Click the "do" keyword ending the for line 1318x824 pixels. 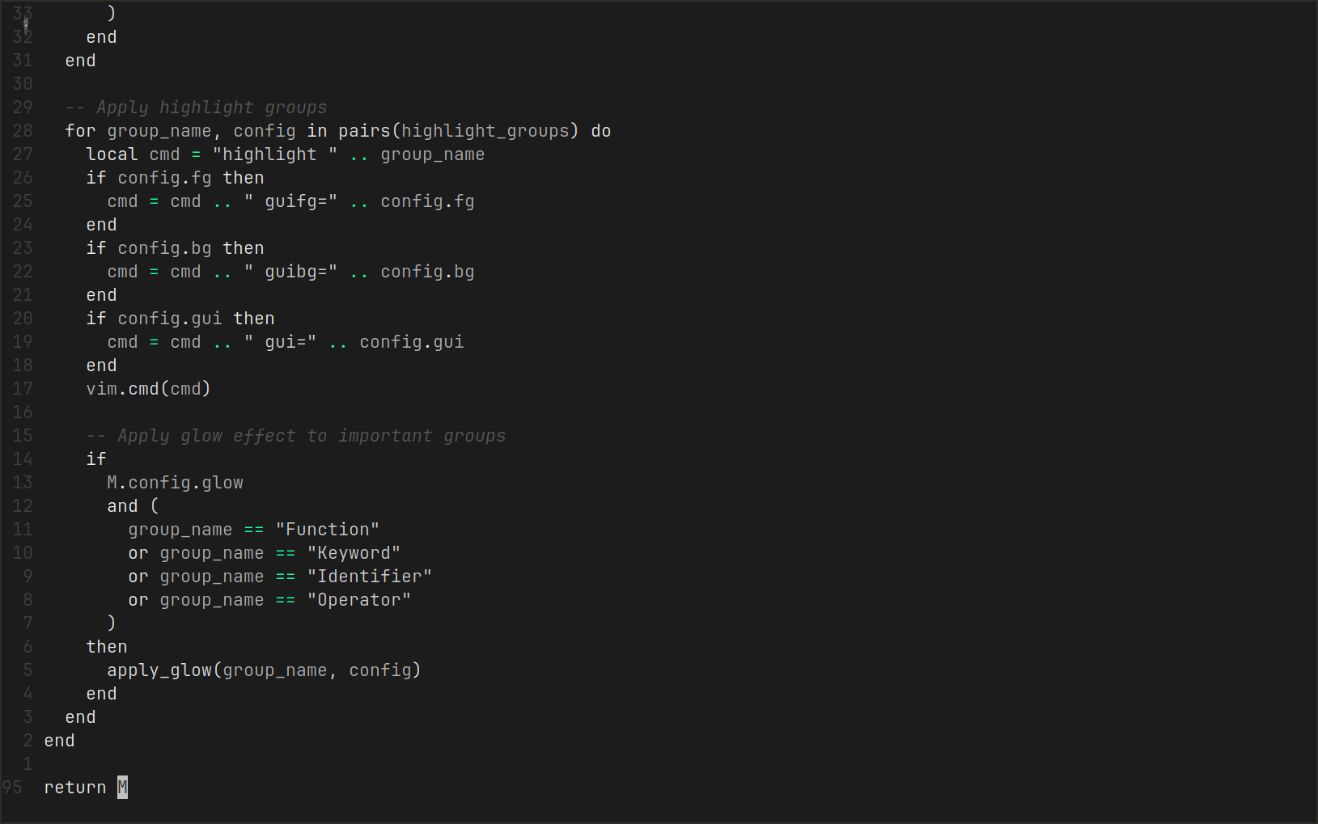(600, 131)
